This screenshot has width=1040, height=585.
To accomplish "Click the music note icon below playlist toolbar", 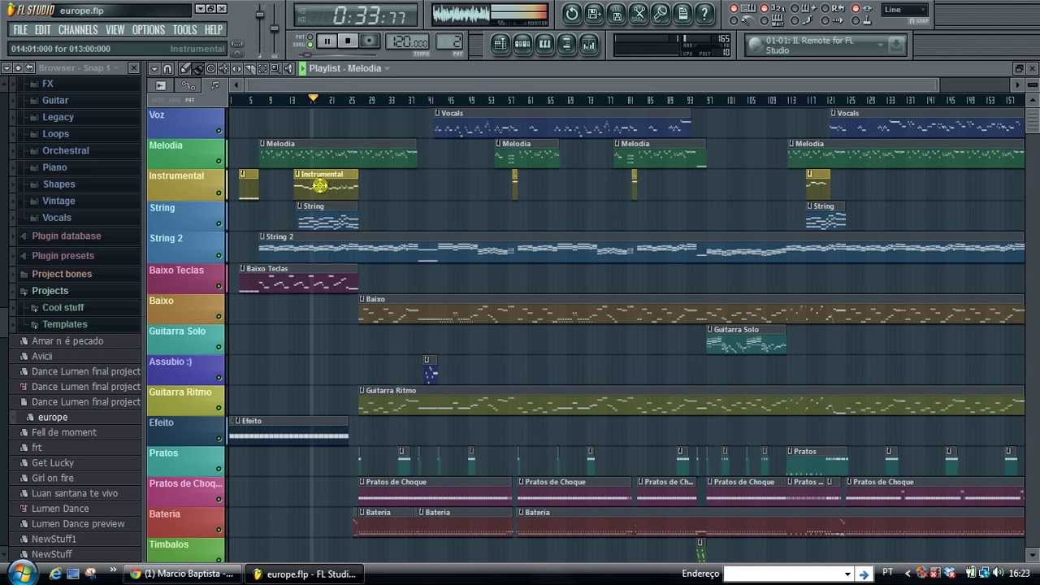I will [215, 85].
